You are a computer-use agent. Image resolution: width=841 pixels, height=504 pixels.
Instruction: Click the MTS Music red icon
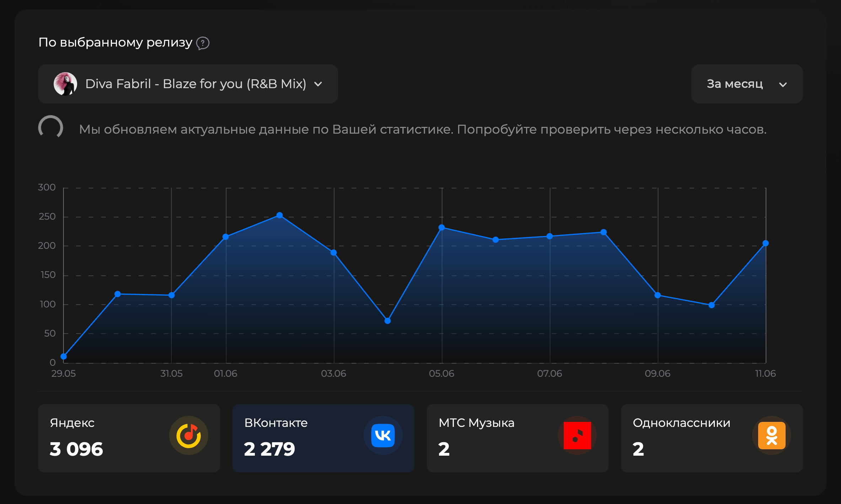(x=577, y=436)
